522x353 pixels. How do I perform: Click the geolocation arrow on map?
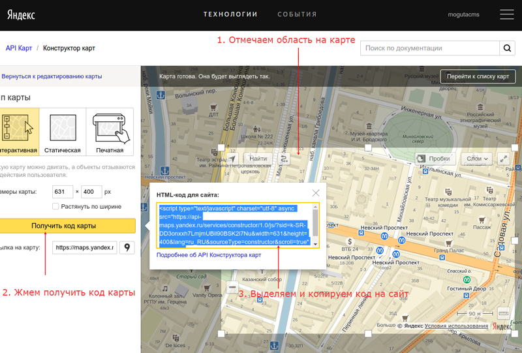[x=232, y=159]
